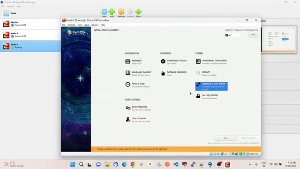Open Language Support settings
300x169 pixels.
click(138, 73)
